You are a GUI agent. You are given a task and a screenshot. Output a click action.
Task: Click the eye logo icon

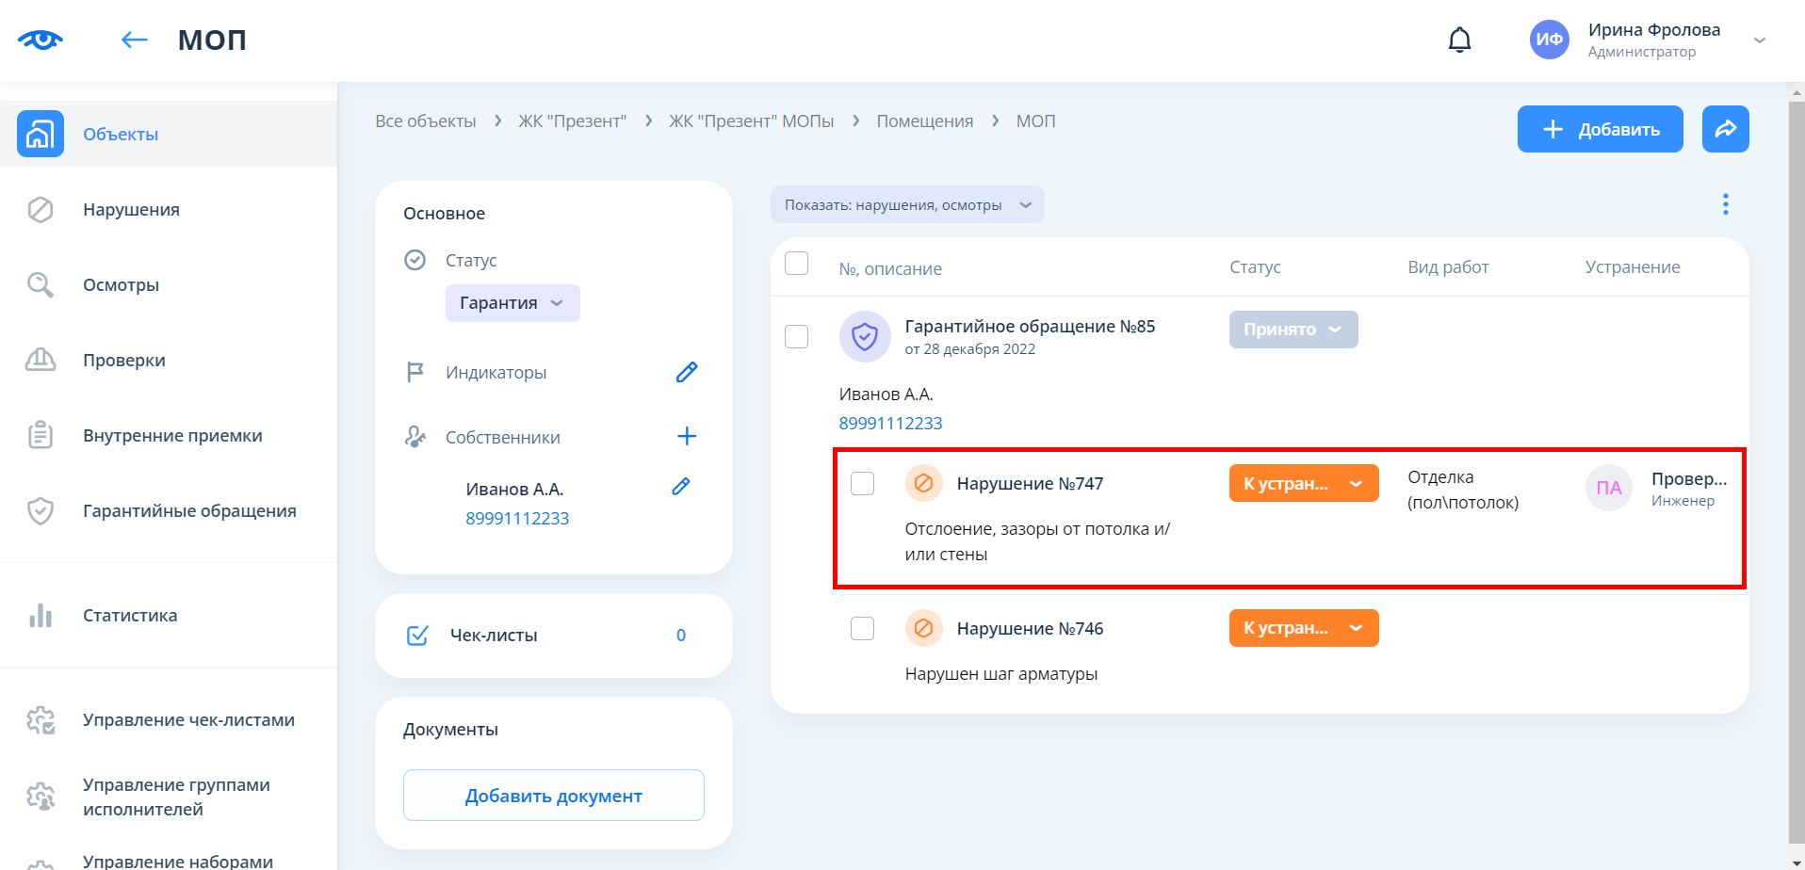click(40, 40)
